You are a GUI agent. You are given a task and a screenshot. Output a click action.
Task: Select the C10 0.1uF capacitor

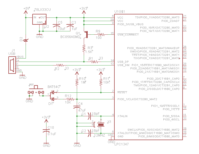(46, 131)
